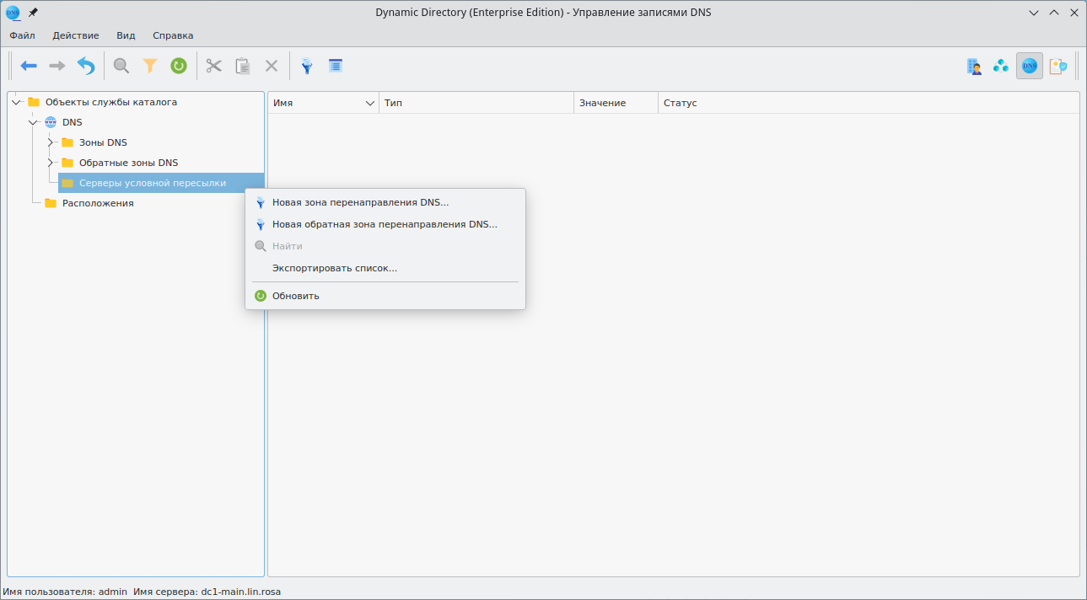Click the orange filter funnel icon
This screenshot has height=600, width=1087.
tap(150, 66)
